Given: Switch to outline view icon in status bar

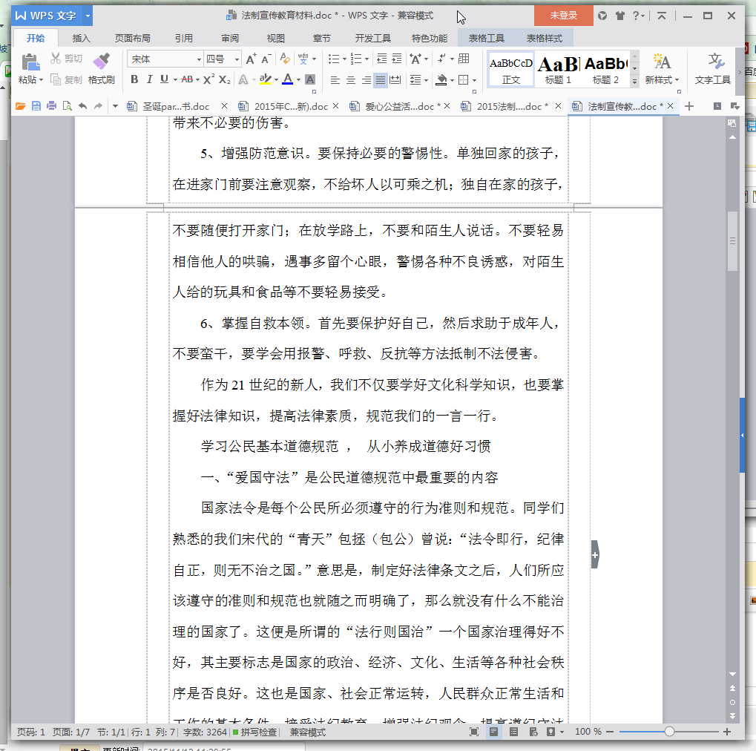Looking at the screenshot, I should tap(513, 732).
